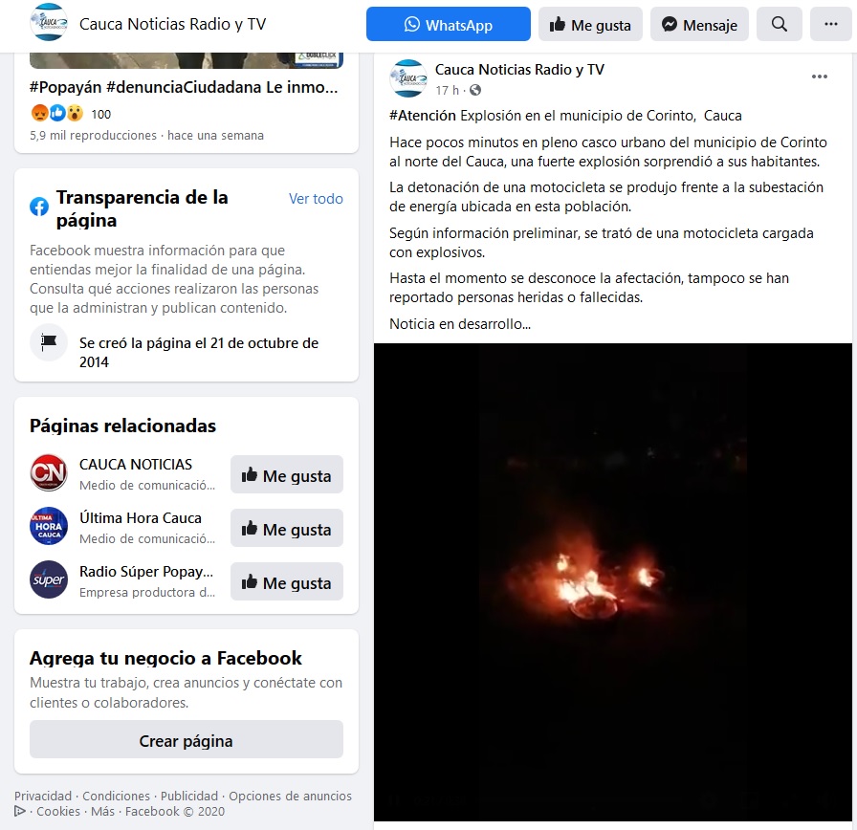
Task: Click the Radio Súper Popayán avatar
Action: (49, 579)
